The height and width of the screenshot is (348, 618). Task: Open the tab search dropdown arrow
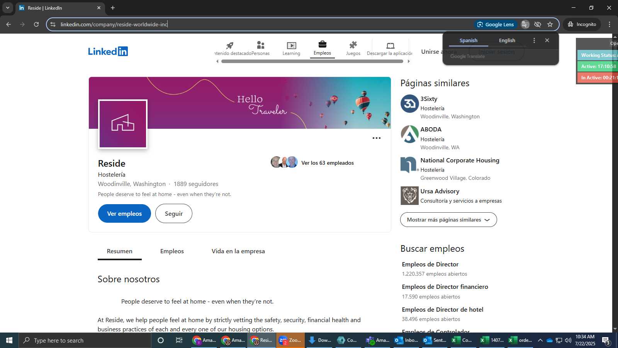(7, 8)
